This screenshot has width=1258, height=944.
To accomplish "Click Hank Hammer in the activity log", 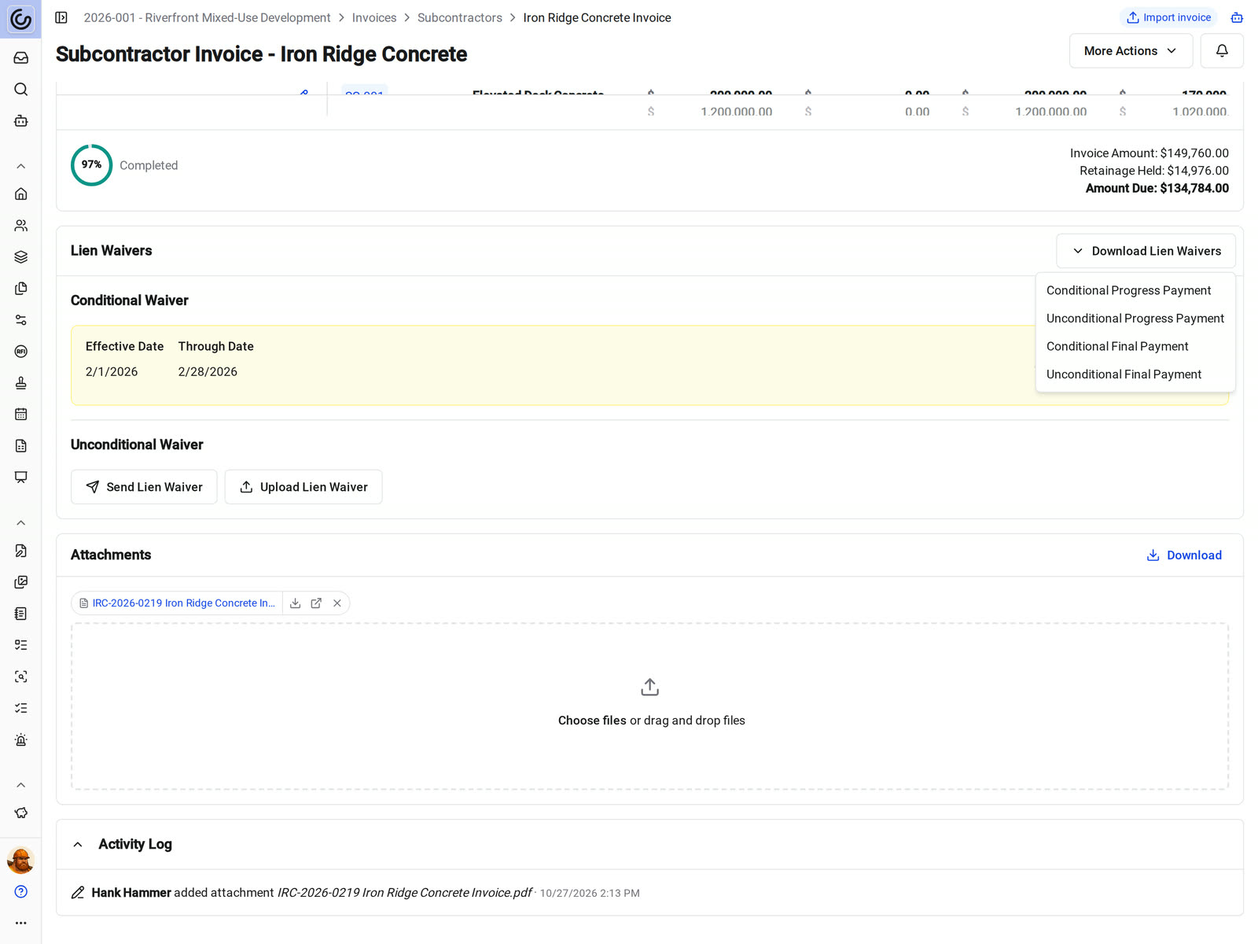I will 131,893.
